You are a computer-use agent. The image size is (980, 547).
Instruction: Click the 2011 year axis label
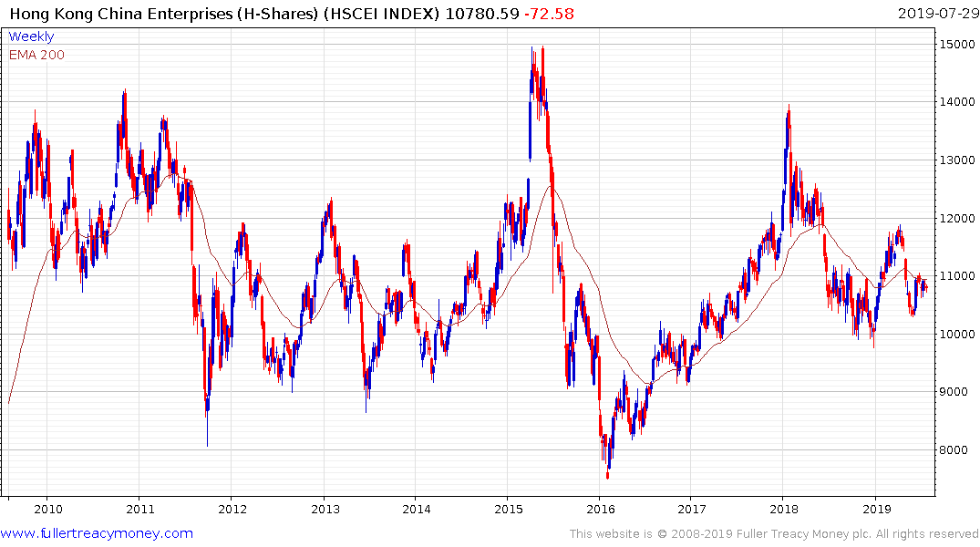pyautogui.click(x=140, y=509)
